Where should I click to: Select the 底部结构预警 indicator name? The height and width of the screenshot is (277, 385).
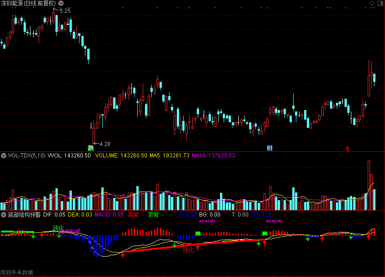click(24, 215)
